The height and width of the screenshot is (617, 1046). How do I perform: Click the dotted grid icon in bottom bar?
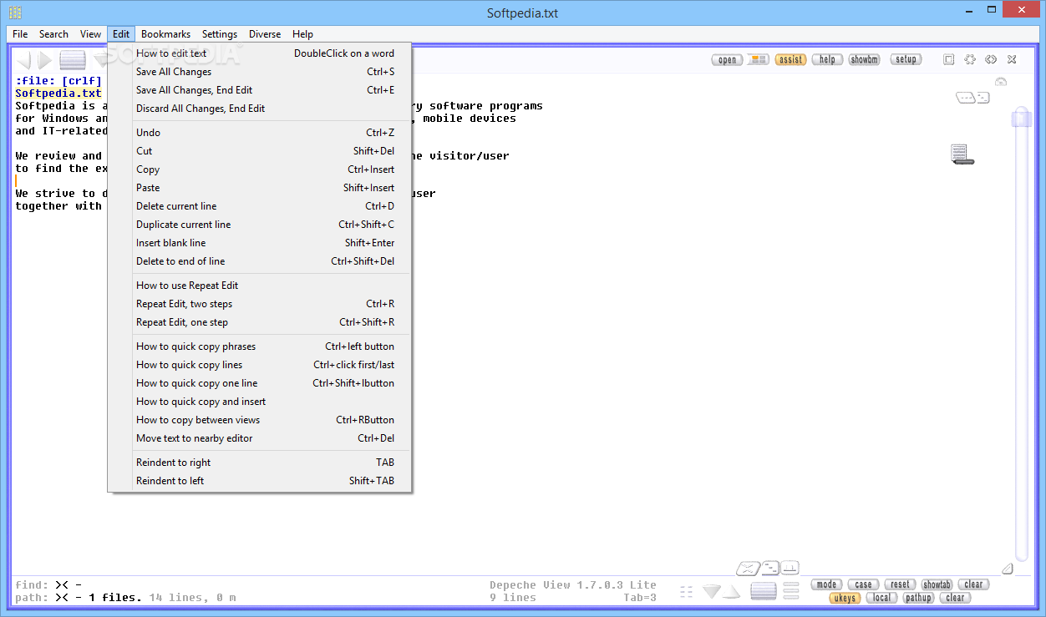click(x=687, y=592)
